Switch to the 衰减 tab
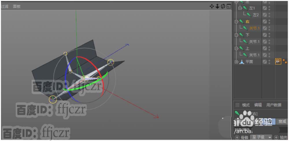The image size is (289, 141). click(x=282, y=121)
